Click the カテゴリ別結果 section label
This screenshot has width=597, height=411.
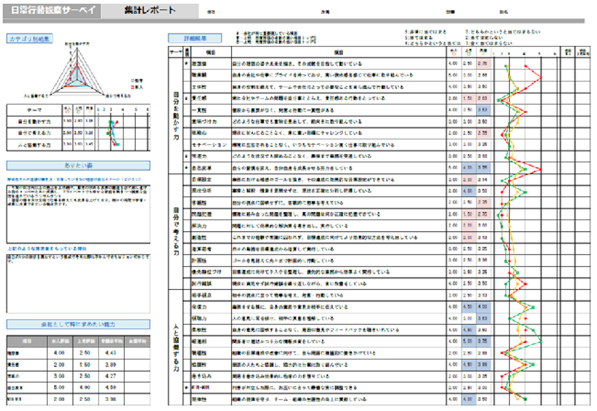[x=29, y=39]
